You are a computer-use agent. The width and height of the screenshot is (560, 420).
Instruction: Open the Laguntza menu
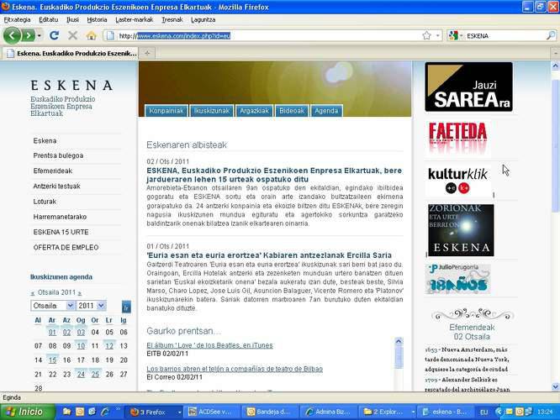pyautogui.click(x=203, y=19)
